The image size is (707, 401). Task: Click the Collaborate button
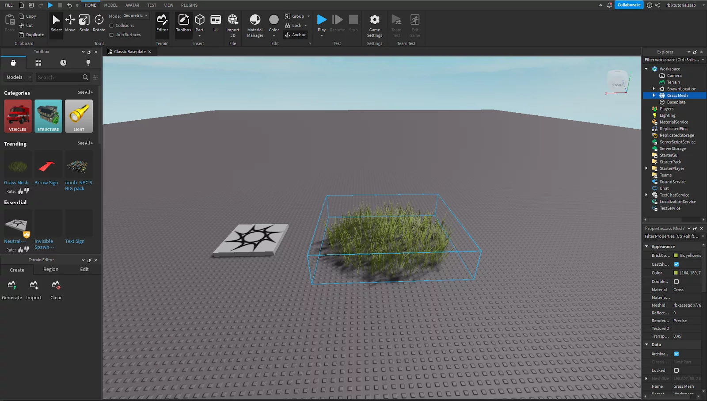tap(629, 5)
